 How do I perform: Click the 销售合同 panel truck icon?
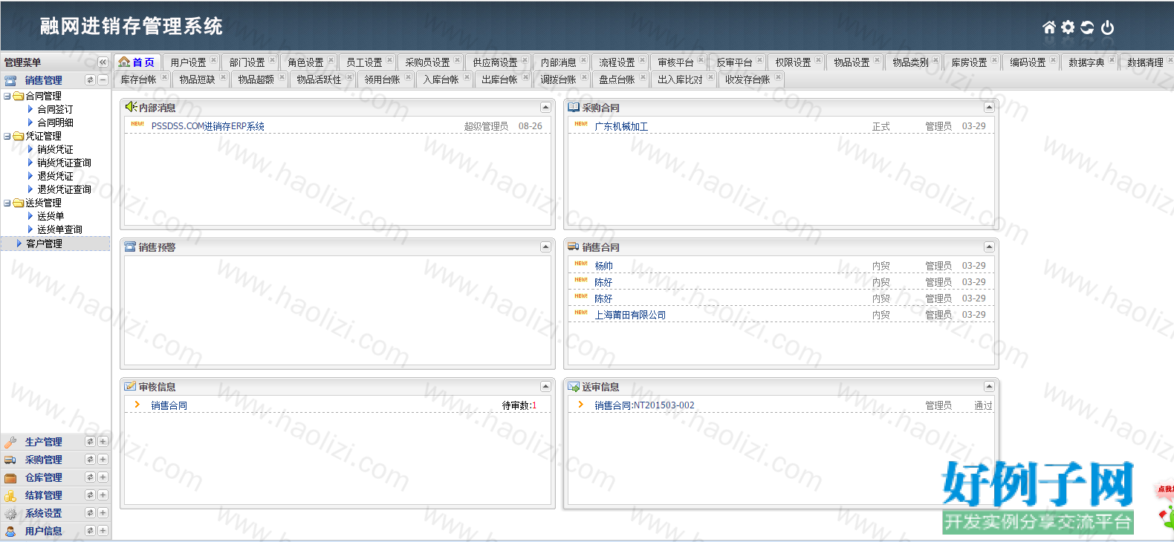(x=574, y=246)
